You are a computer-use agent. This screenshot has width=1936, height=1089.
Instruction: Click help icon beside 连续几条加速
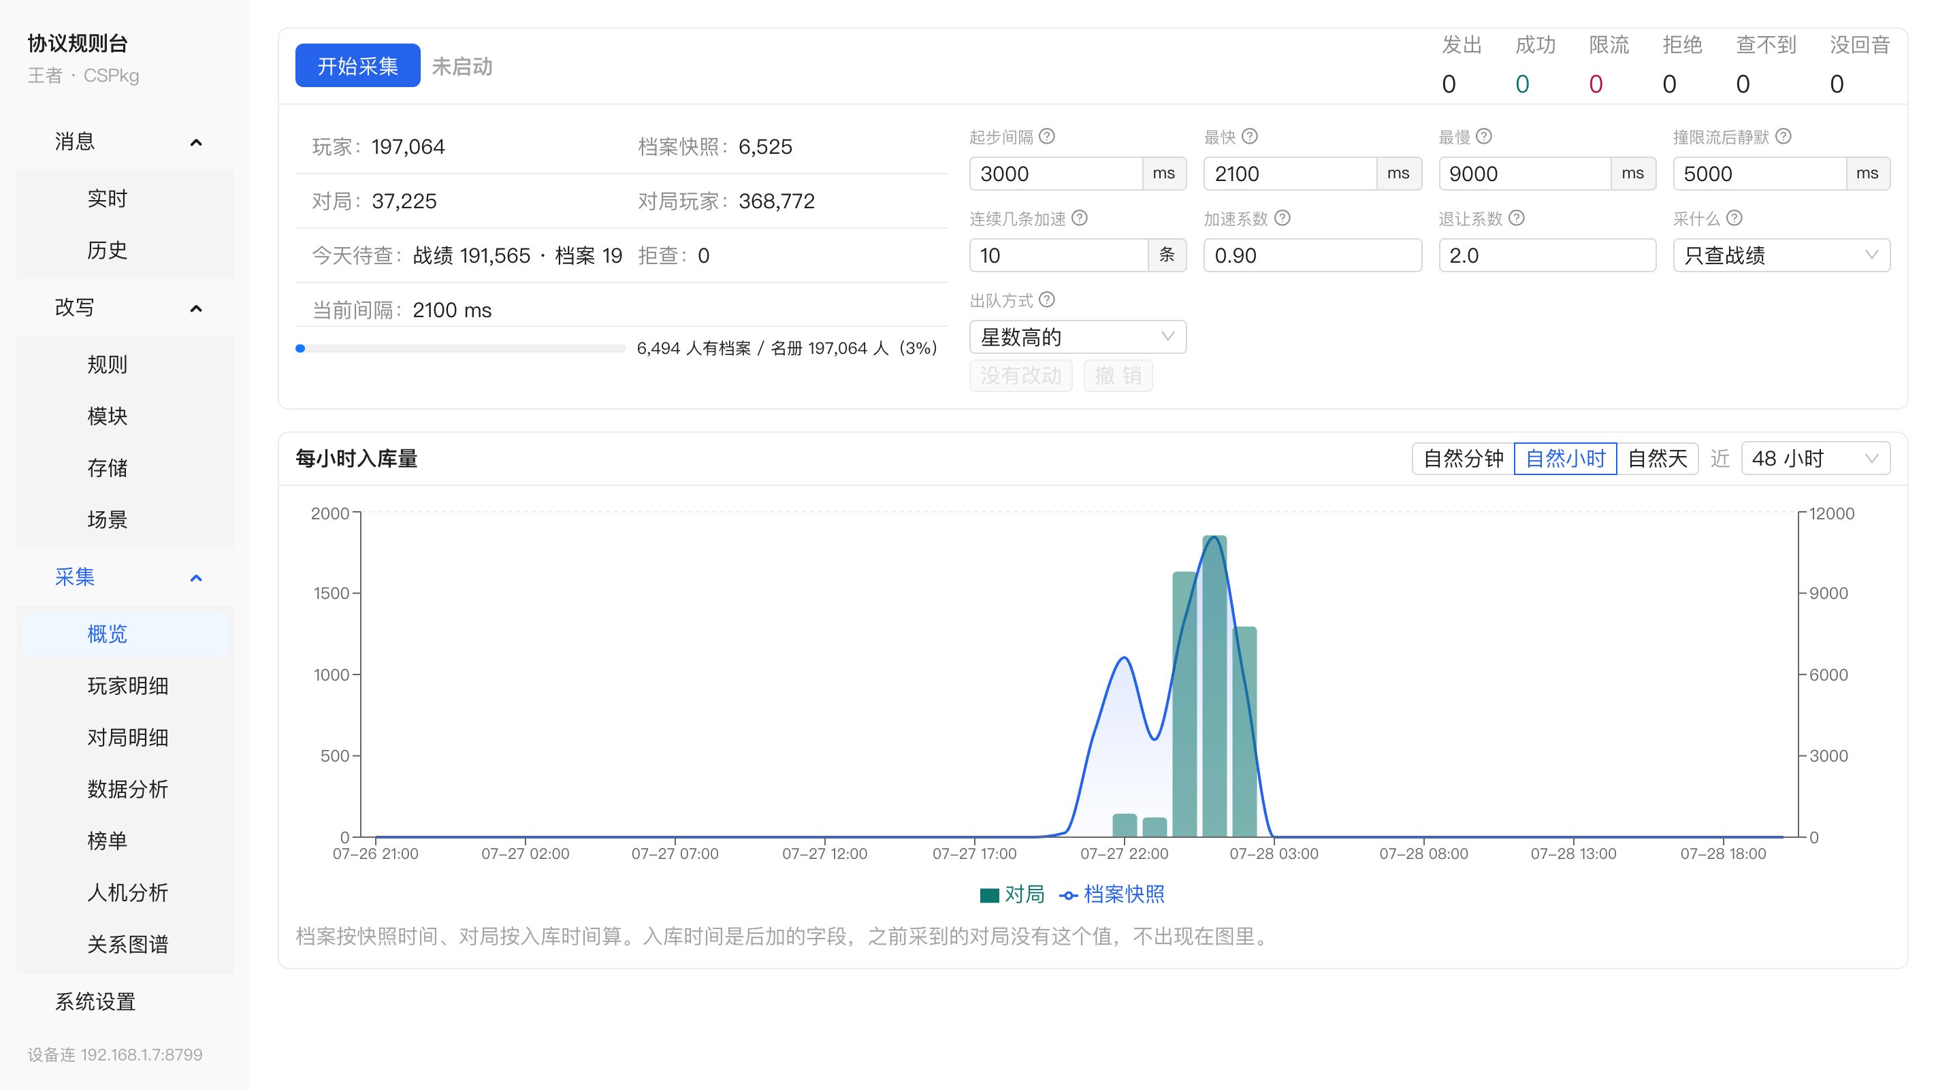[x=1079, y=218]
